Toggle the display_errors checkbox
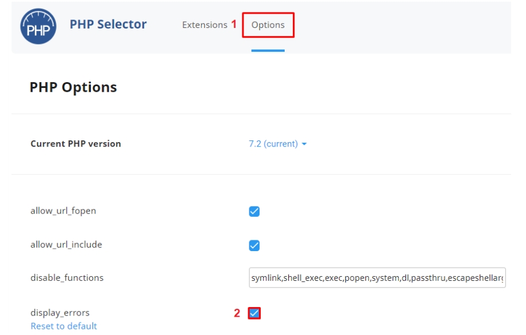The width and height of the screenshot is (526, 335). 254,313
